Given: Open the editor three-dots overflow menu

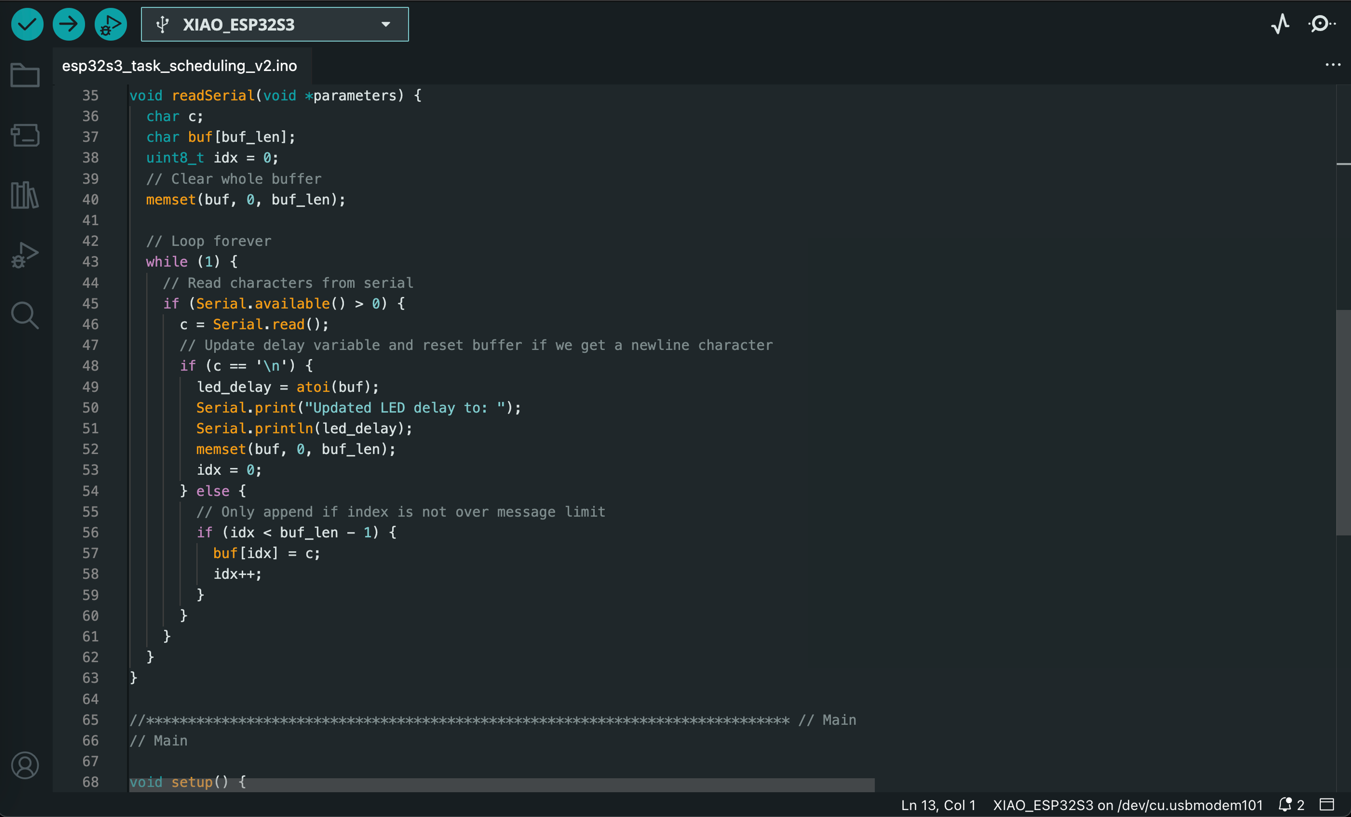Looking at the screenshot, I should (1332, 65).
